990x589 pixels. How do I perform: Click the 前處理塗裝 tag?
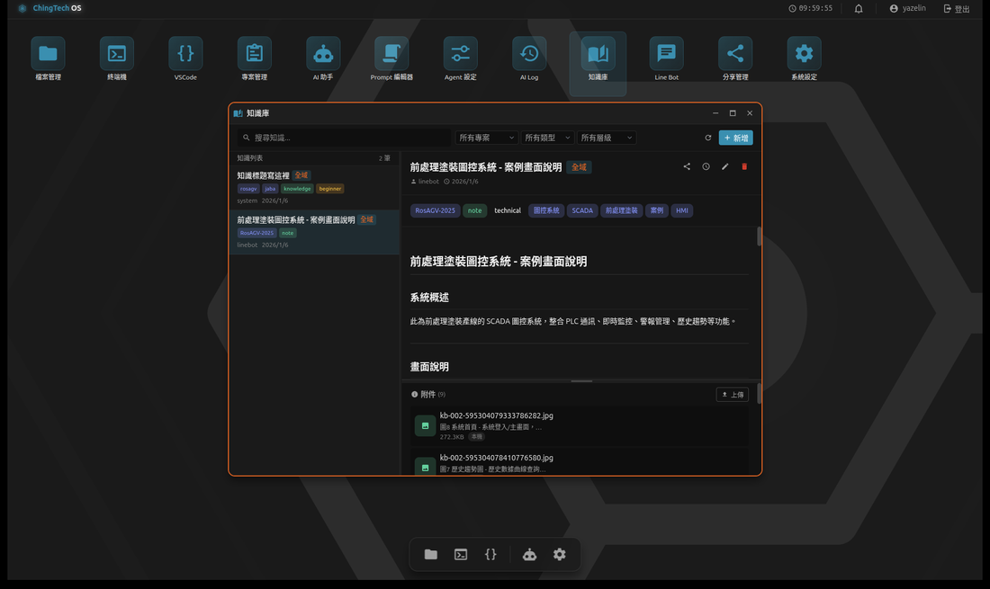pos(621,210)
